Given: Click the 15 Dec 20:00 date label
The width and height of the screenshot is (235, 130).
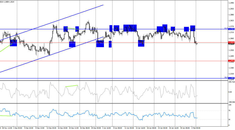Looking at the screenshot, I should point(62,128).
